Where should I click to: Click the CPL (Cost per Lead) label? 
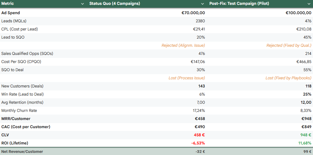click(x=20, y=29)
